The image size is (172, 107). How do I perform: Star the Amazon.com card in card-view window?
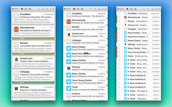point(44,58)
